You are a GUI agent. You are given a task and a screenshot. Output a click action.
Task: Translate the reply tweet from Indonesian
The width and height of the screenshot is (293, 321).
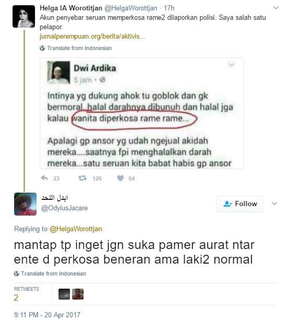53,274
